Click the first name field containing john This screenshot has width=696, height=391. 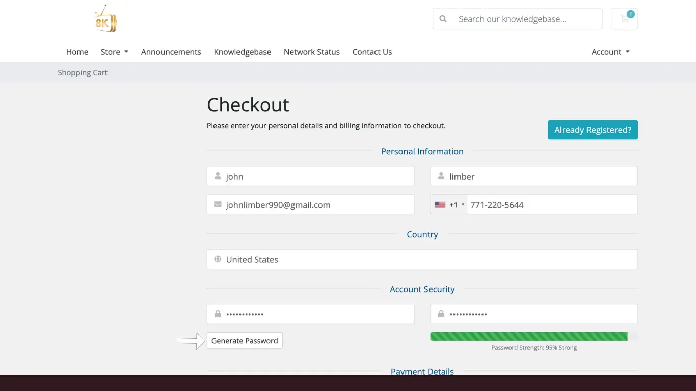[310, 176]
